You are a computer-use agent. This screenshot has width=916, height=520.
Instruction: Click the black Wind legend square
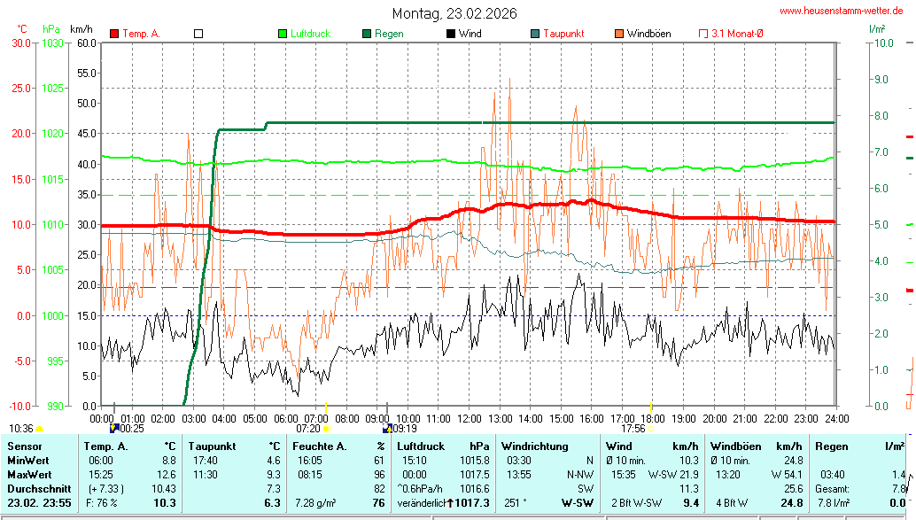coord(451,34)
